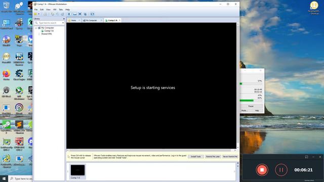Minimize the screen recorder widget
The height and width of the screenshot is (182, 324).
coord(313,157)
